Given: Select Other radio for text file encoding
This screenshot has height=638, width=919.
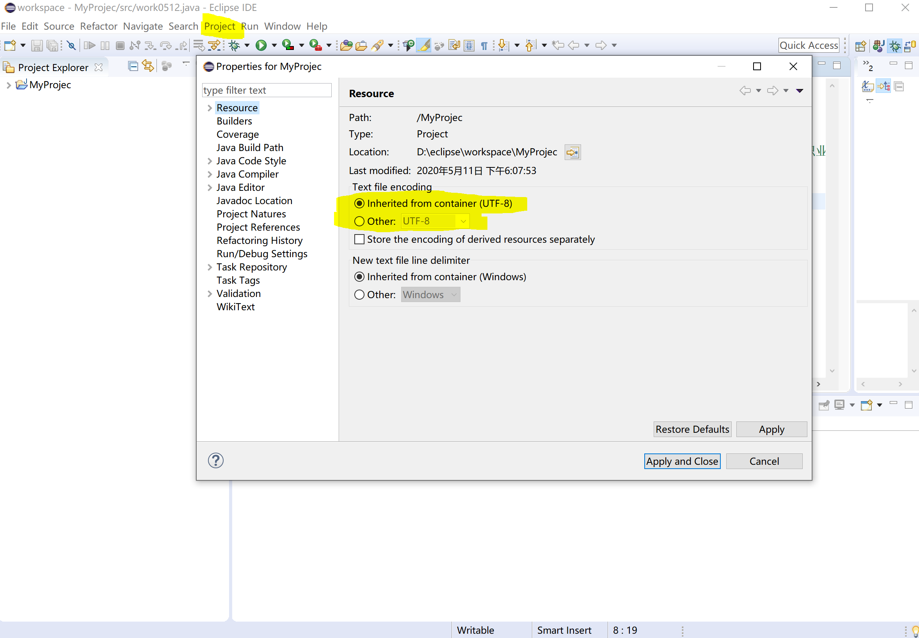Looking at the screenshot, I should coord(359,221).
